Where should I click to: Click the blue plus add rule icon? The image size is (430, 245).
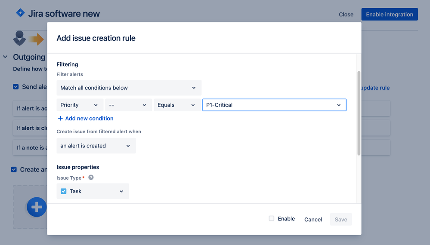(x=37, y=208)
